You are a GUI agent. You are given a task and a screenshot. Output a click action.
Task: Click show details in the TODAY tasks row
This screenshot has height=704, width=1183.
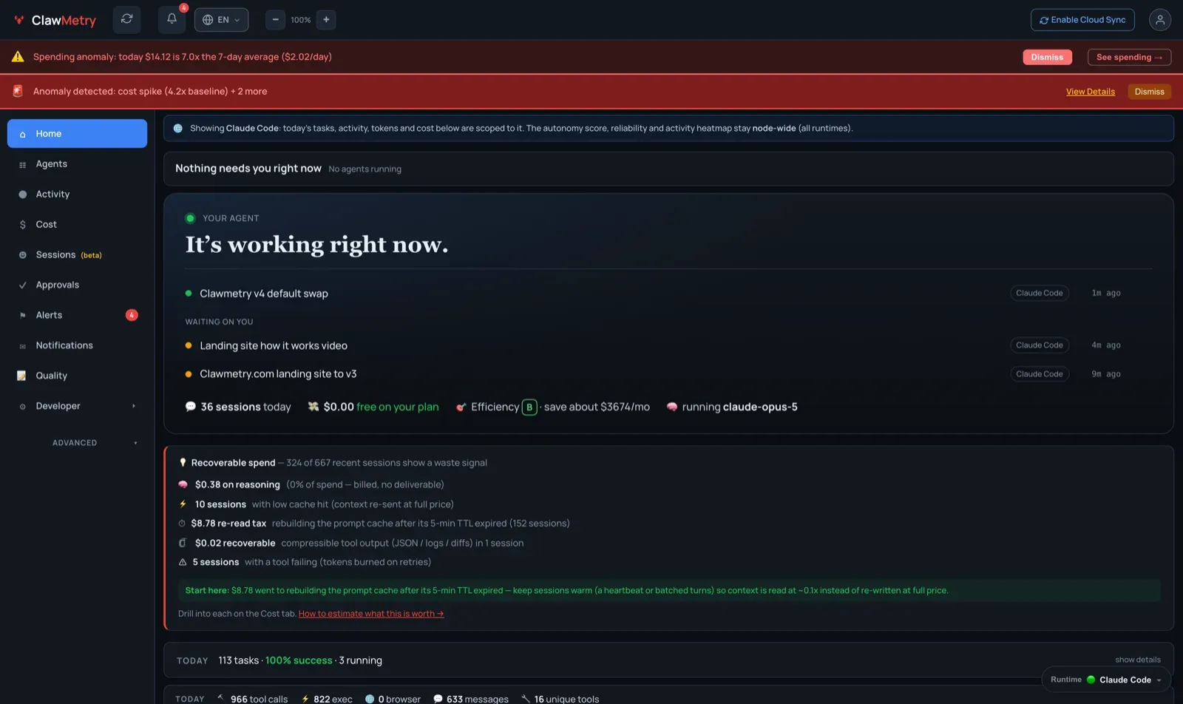click(1138, 660)
